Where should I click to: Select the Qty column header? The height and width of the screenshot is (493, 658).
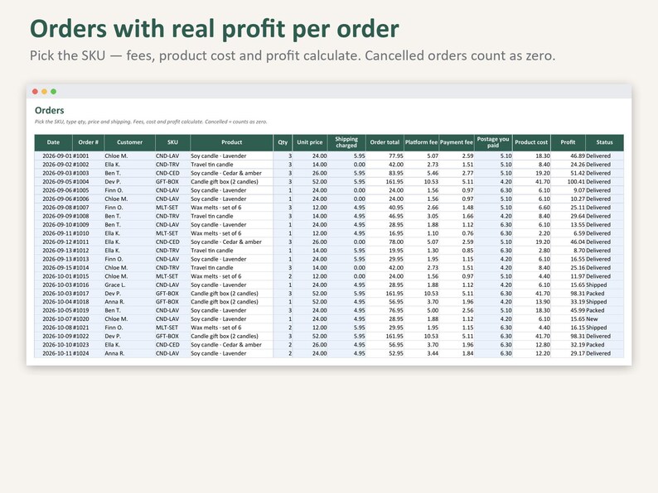coord(283,142)
